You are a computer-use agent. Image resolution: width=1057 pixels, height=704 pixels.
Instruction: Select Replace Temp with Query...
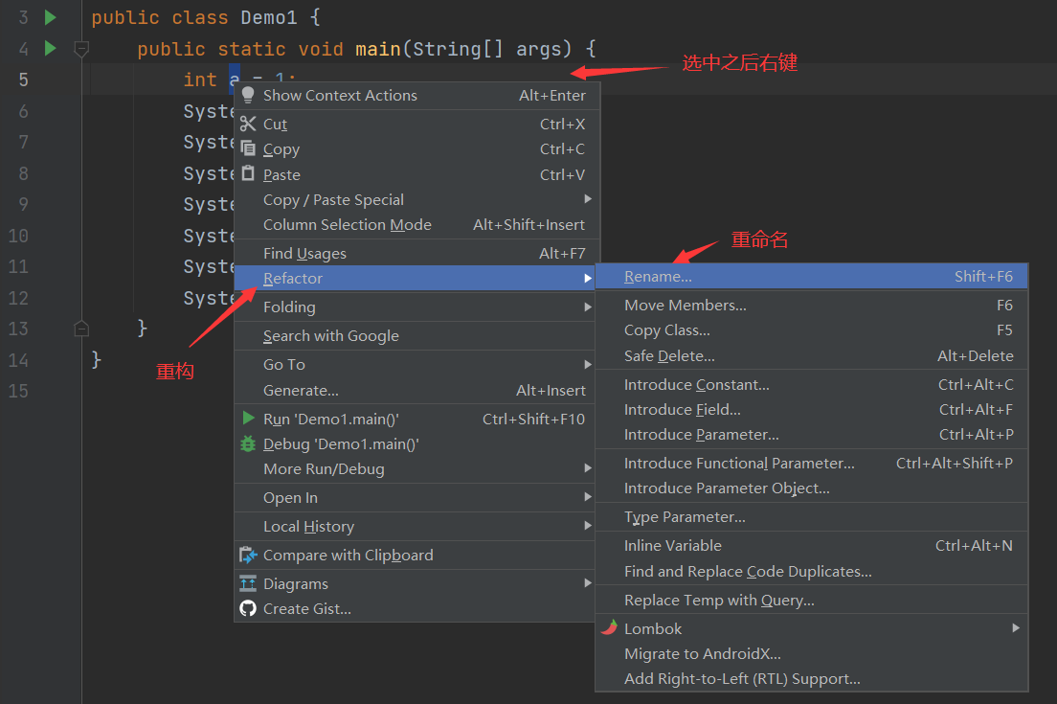[x=812, y=601]
